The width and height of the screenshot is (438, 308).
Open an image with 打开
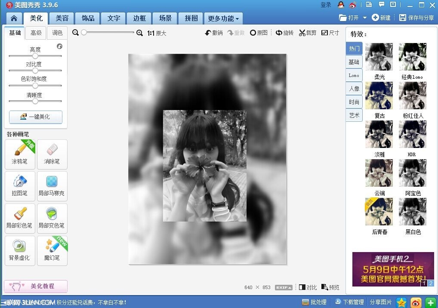pos(349,18)
